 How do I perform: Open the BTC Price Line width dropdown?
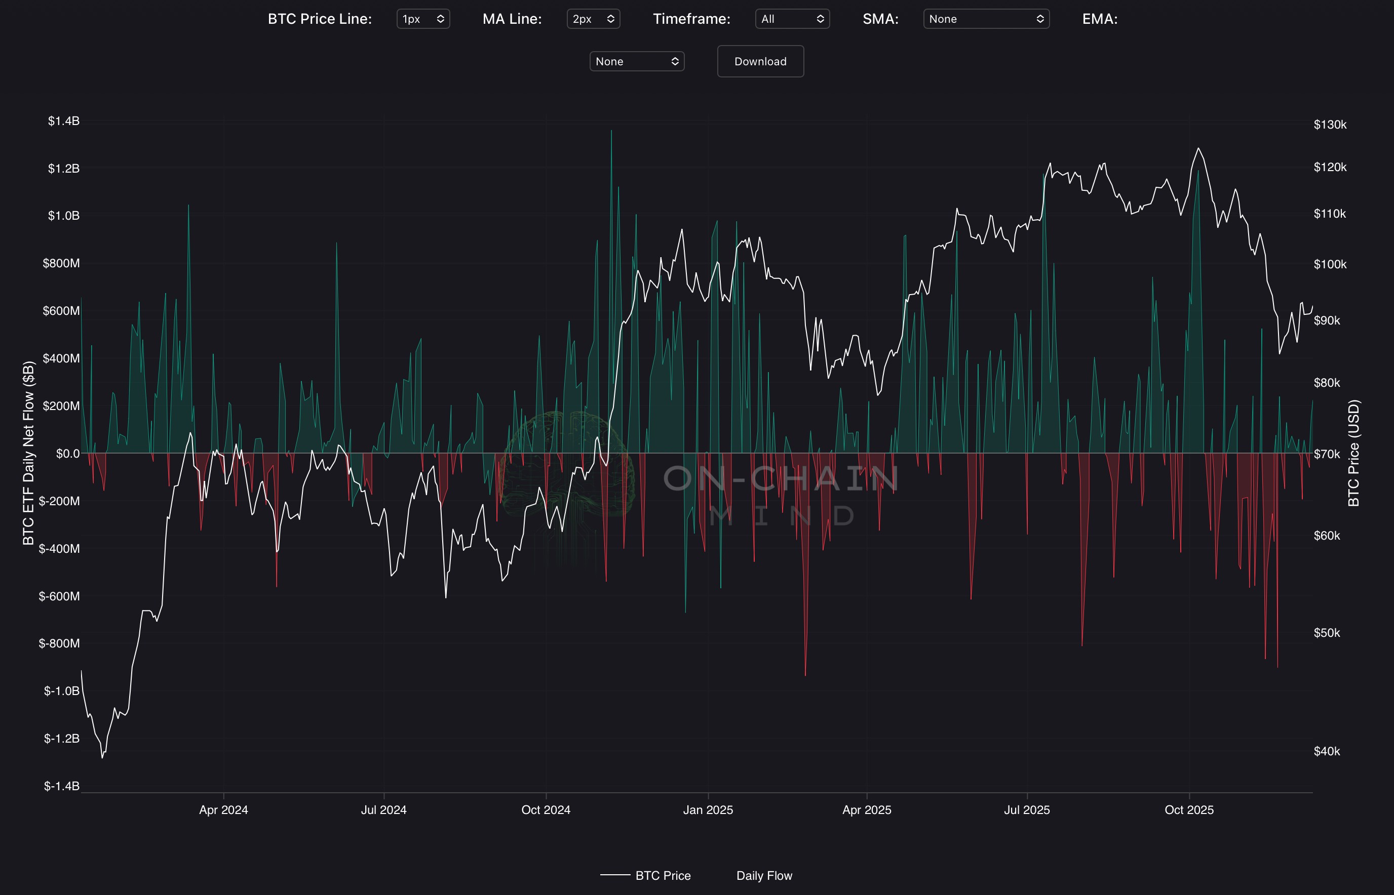[423, 19]
